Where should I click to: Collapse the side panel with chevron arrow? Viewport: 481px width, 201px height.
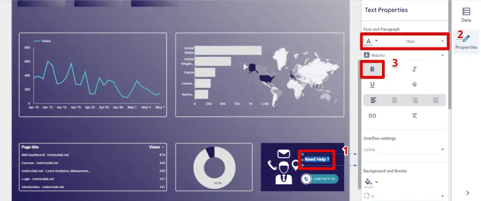click(467, 193)
